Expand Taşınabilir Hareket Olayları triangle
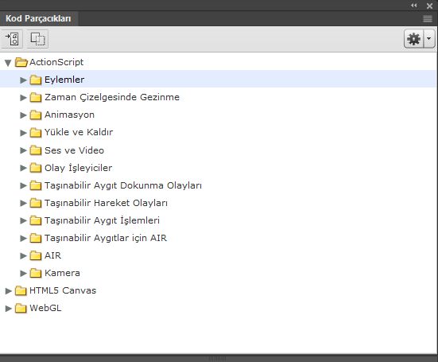438x362 pixels. click(x=24, y=203)
